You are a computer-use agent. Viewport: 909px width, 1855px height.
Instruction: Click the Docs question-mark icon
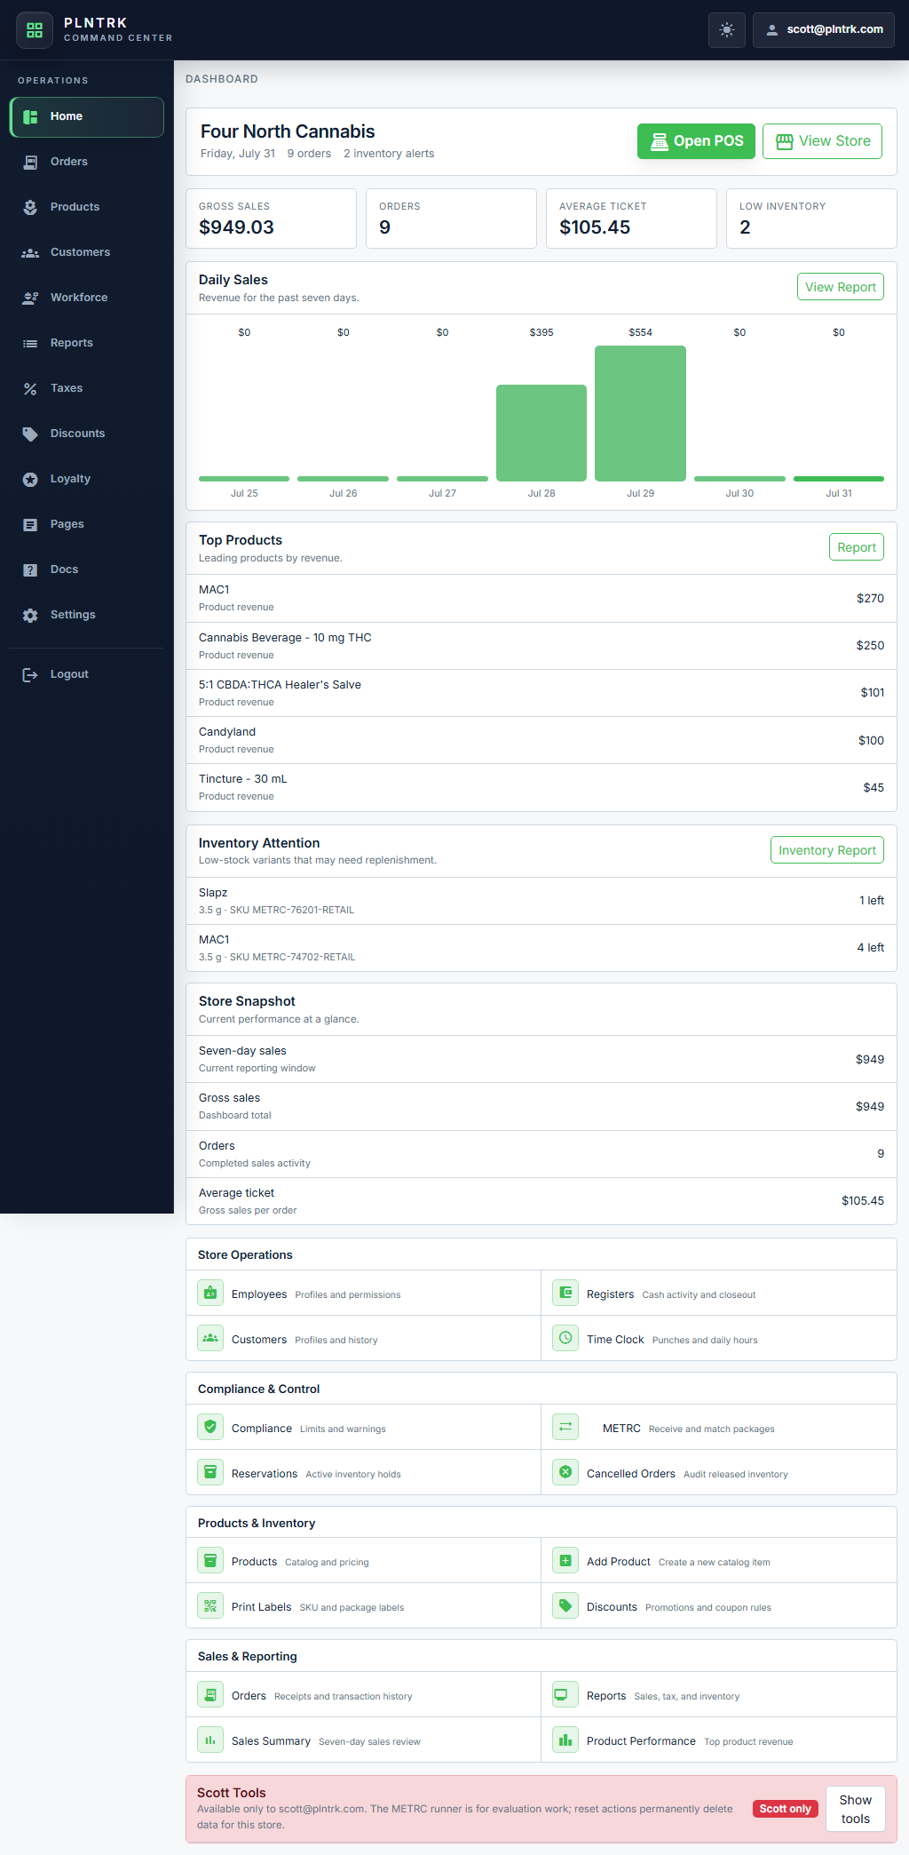coord(30,570)
